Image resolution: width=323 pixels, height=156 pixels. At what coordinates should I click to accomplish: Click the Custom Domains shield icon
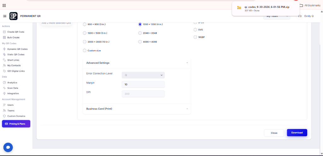[4, 116]
